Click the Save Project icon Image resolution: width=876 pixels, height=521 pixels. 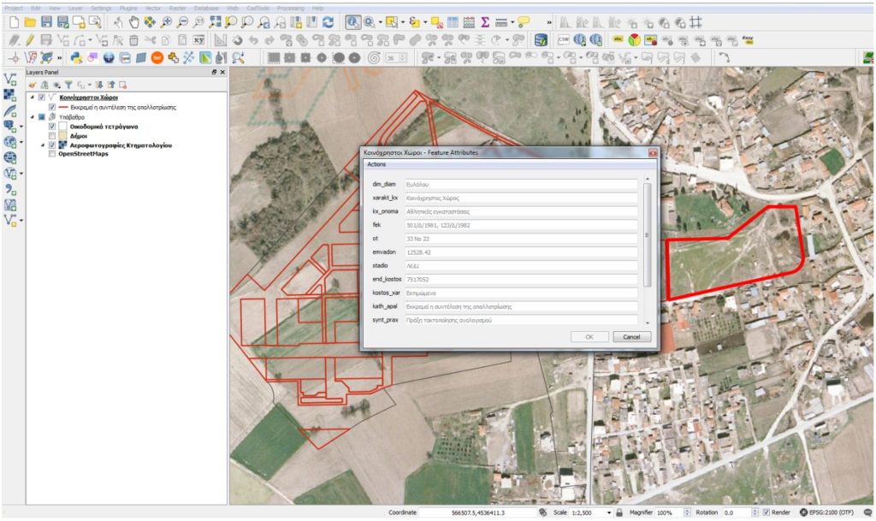tap(46, 22)
